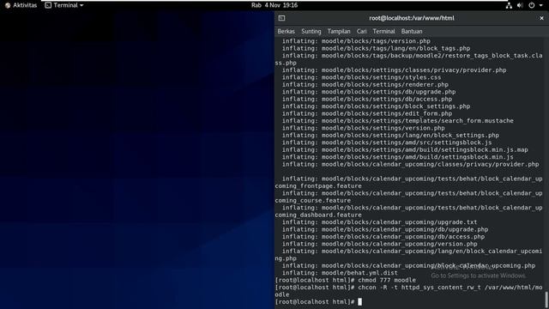Click the line 'chmod 777 moodle'
Screen dimensions: 549x309
click(345, 280)
